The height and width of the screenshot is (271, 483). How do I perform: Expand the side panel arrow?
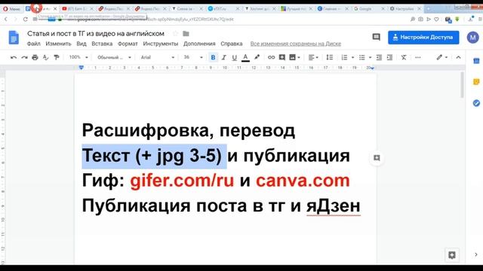[476, 254]
